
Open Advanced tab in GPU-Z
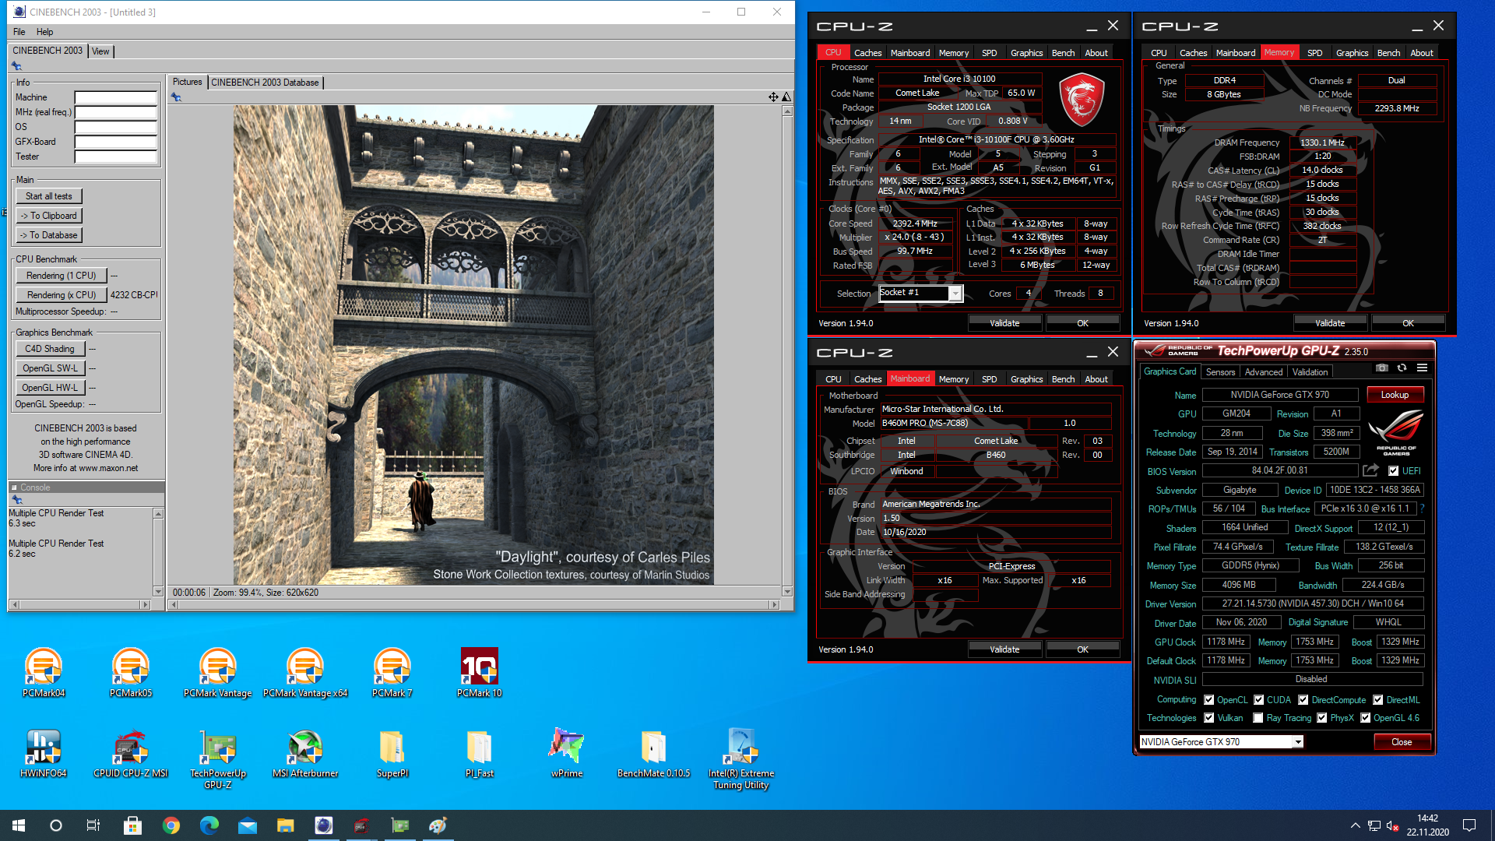coord(1264,372)
